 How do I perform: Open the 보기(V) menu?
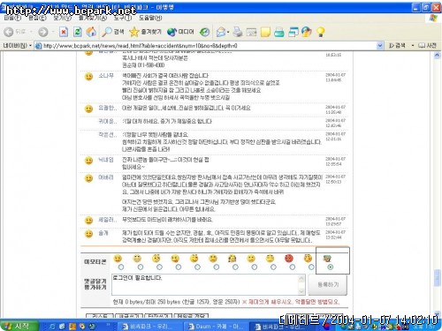[63, 19]
